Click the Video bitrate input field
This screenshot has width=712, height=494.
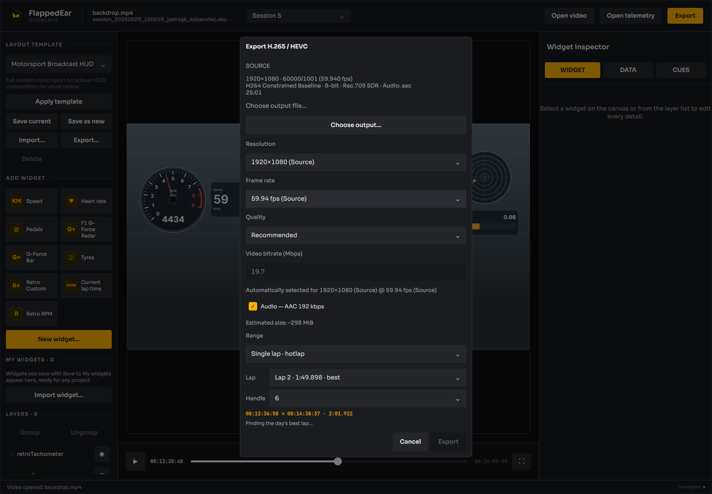(356, 272)
